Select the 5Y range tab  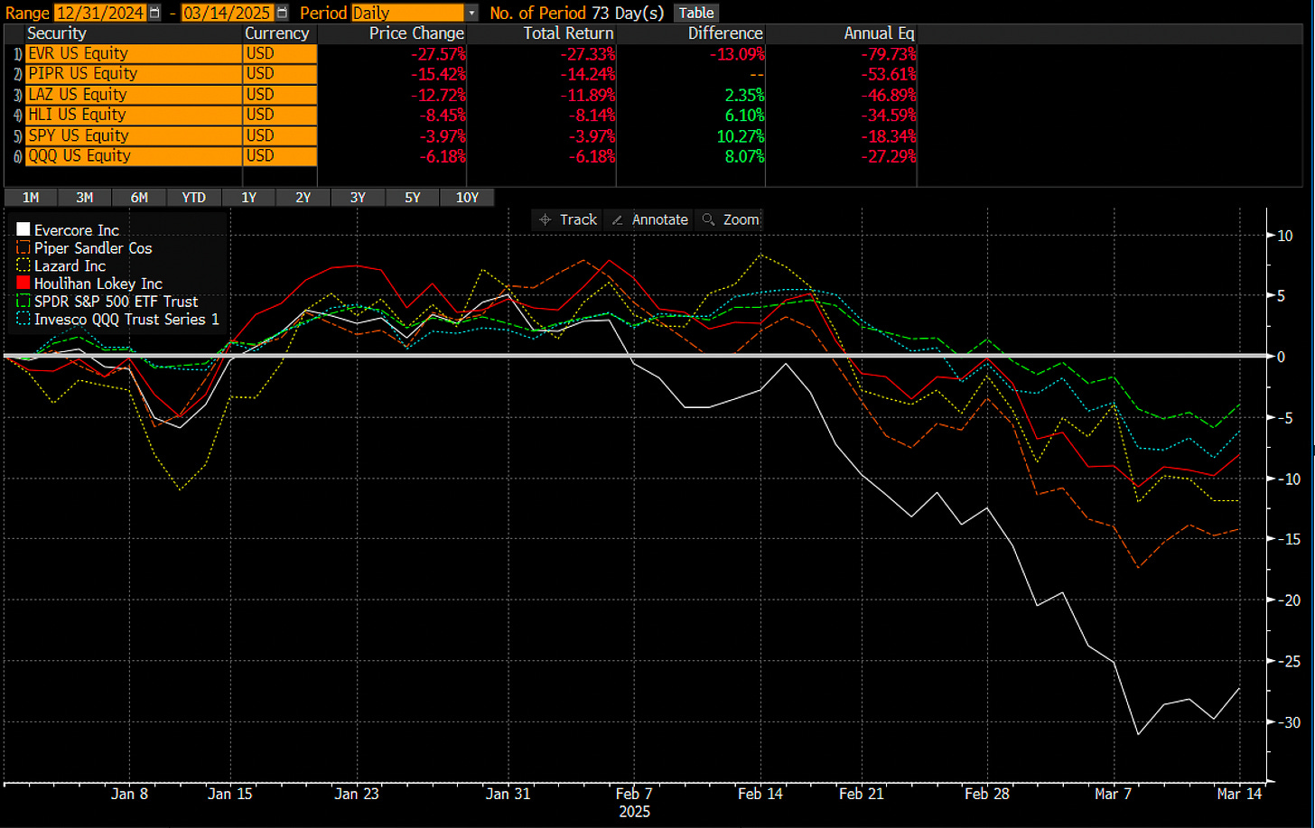(x=412, y=198)
